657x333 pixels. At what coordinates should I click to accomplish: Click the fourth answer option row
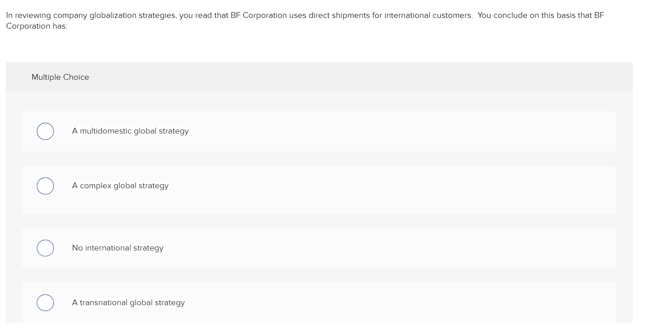319,303
